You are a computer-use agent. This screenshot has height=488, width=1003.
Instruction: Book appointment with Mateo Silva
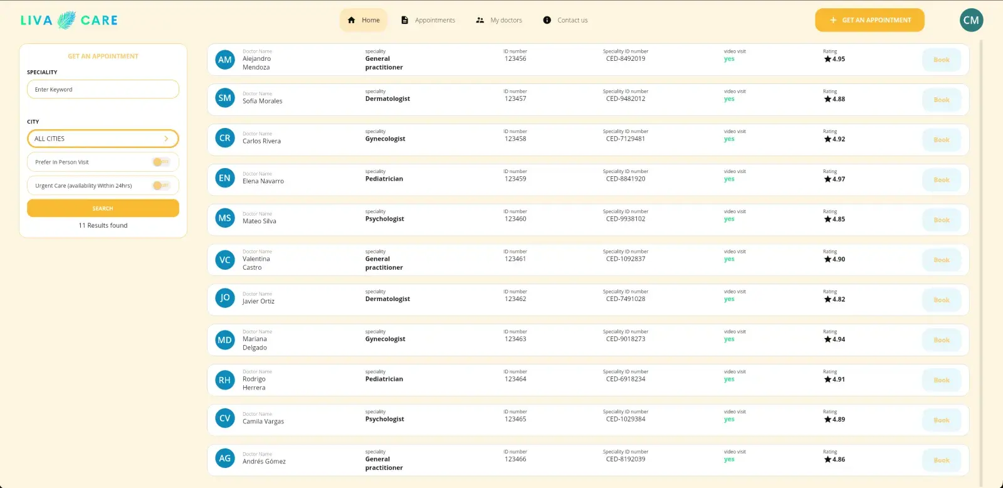point(942,220)
